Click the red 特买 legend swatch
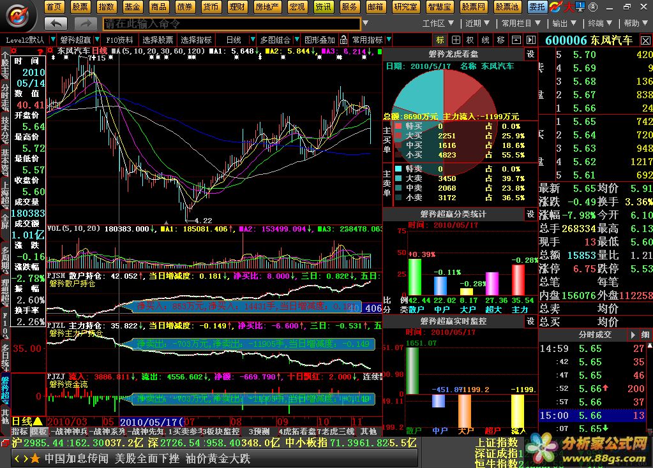 click(x=398, y=126)
